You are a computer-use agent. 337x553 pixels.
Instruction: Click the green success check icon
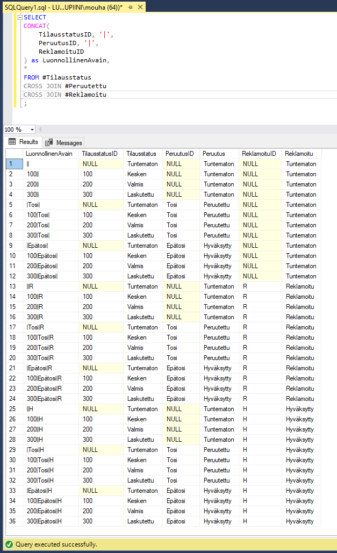[10, 544]
